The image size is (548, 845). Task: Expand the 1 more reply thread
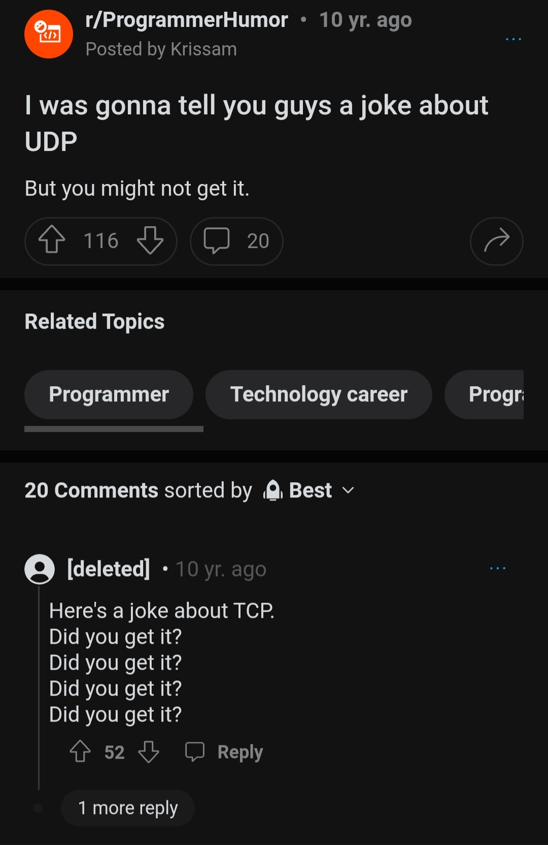pyautogui.click(x=128, y=808)
